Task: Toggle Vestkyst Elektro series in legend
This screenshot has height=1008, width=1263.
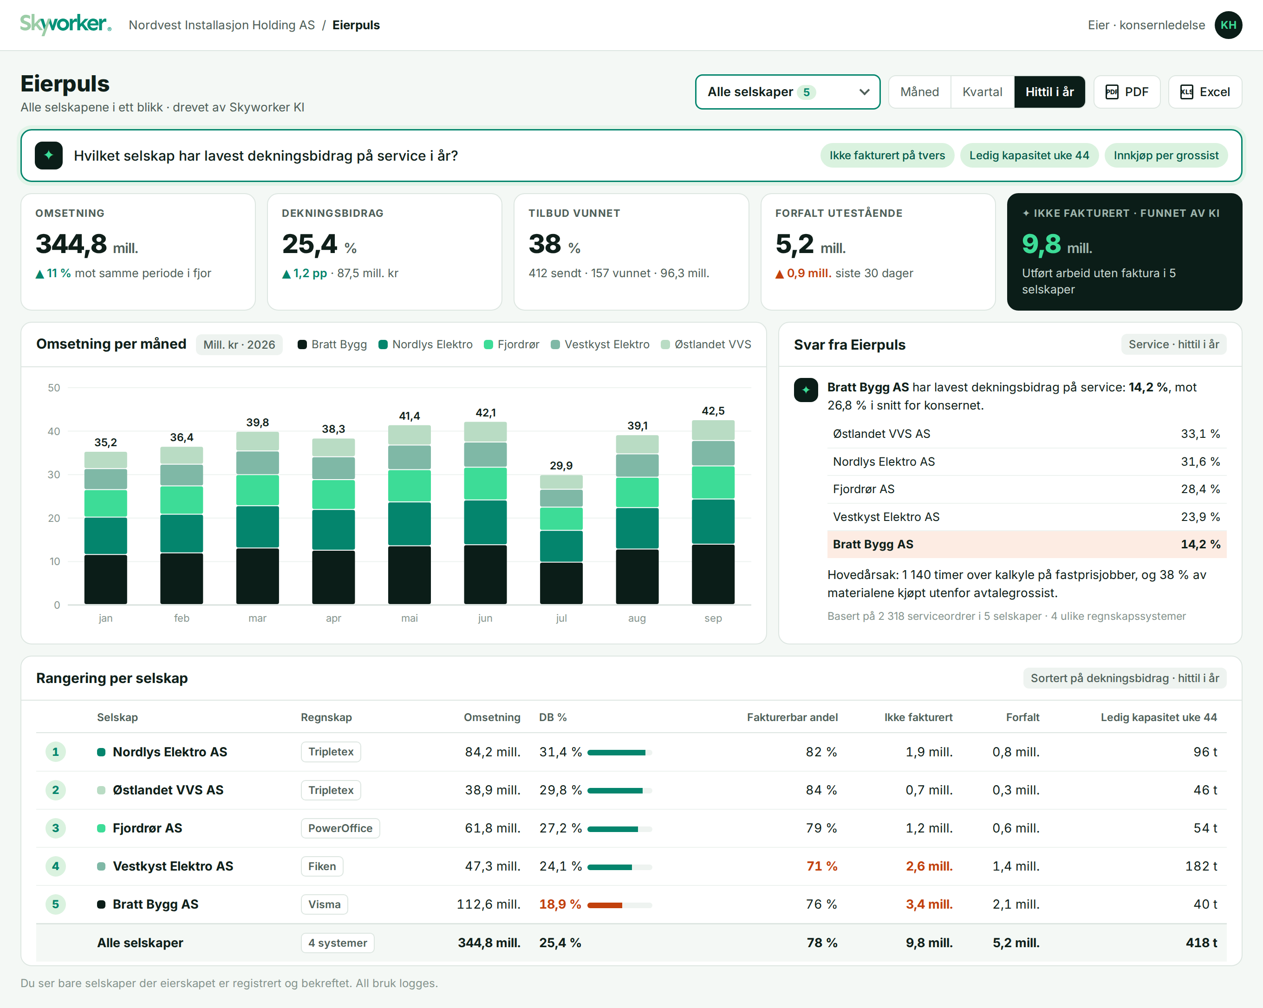Action: [x=600, y=345]
